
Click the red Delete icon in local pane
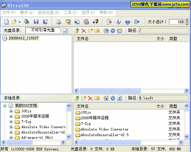(x=90, y=98)
